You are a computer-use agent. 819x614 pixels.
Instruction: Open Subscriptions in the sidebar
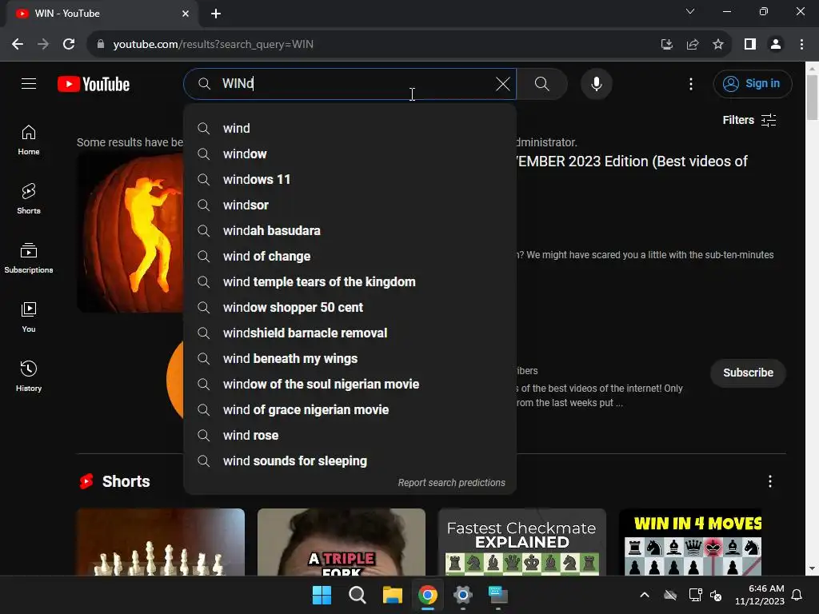coord(29,258)
